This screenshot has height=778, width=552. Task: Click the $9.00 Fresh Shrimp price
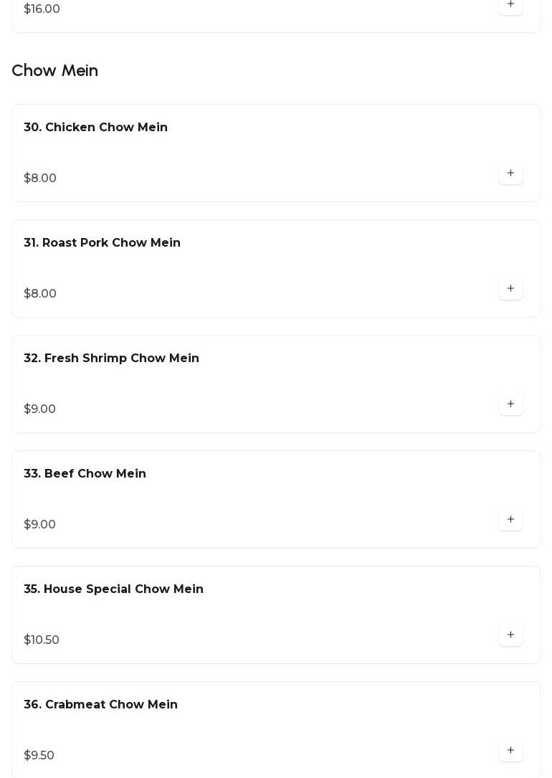pyautogui.click(x=40, y=409)
